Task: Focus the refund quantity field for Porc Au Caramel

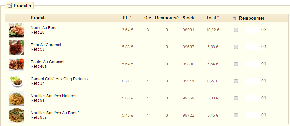Action: coord(252,47)
